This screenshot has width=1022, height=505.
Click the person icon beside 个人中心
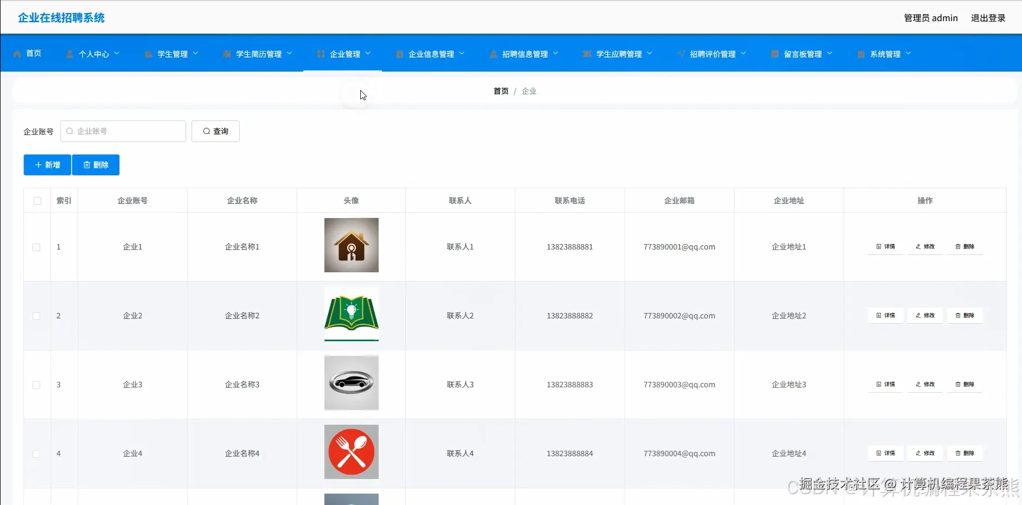[x=69, y=54]
